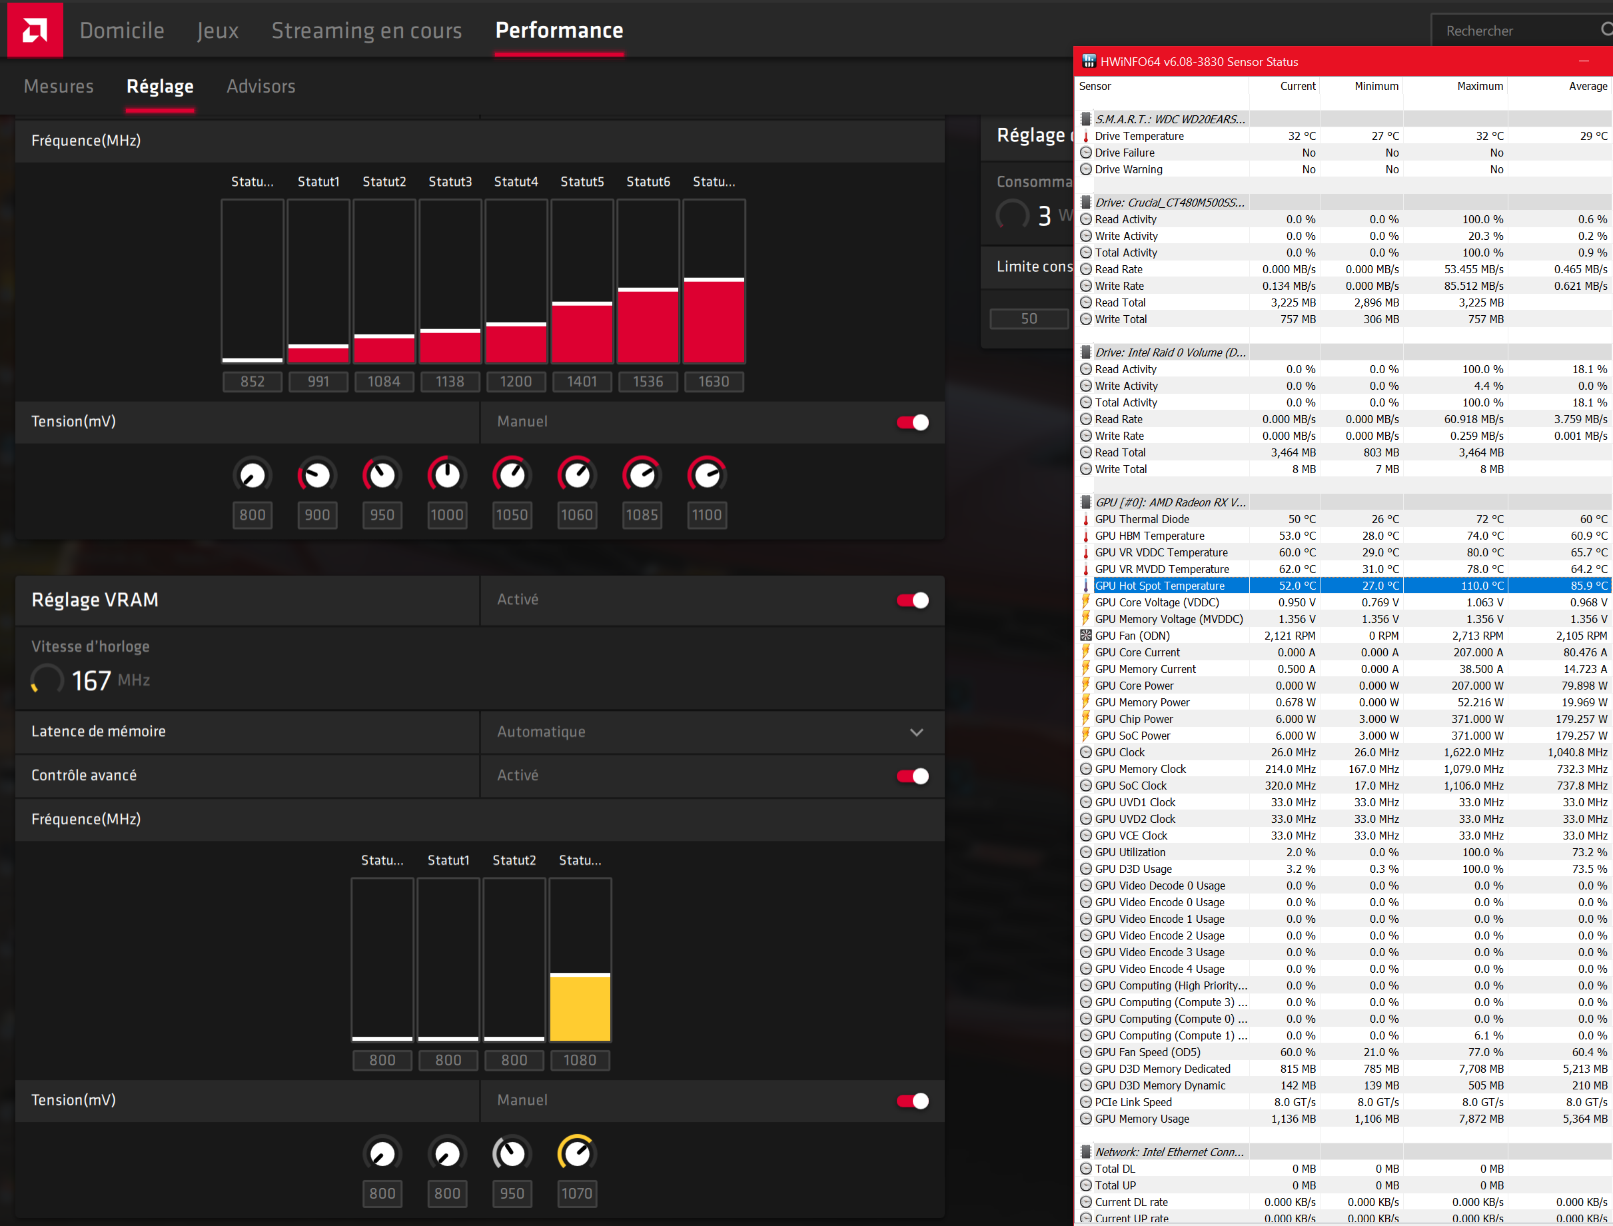Open the Jeux menu tab
The height and width of the screenshot is (1226, 1613).
click(217, 30)
